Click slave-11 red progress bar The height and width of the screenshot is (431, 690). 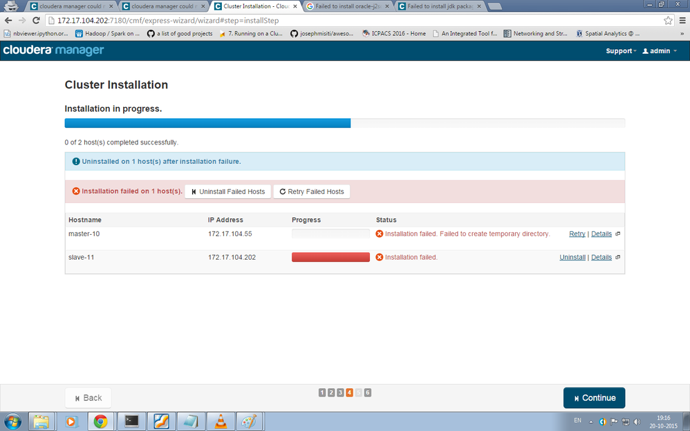click(x=330, y=257)
